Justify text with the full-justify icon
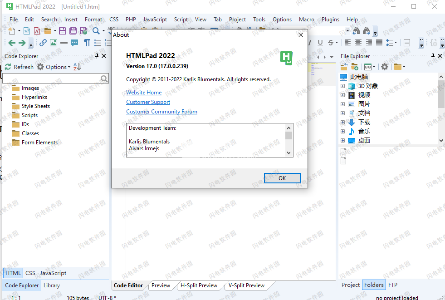Image resolution: width=445 pixels, height=300 pixels. coord(379,43)
